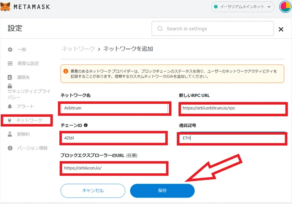Image resolution: width=292 pixels, height=204 pixels.
Task: Click the 保存 button
Action: [x=162, y=191]
